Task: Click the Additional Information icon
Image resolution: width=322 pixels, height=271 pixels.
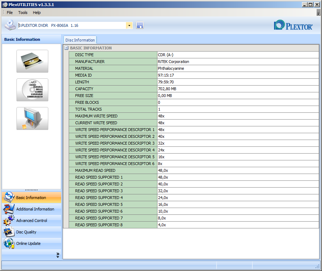Action: click(9, 209)
